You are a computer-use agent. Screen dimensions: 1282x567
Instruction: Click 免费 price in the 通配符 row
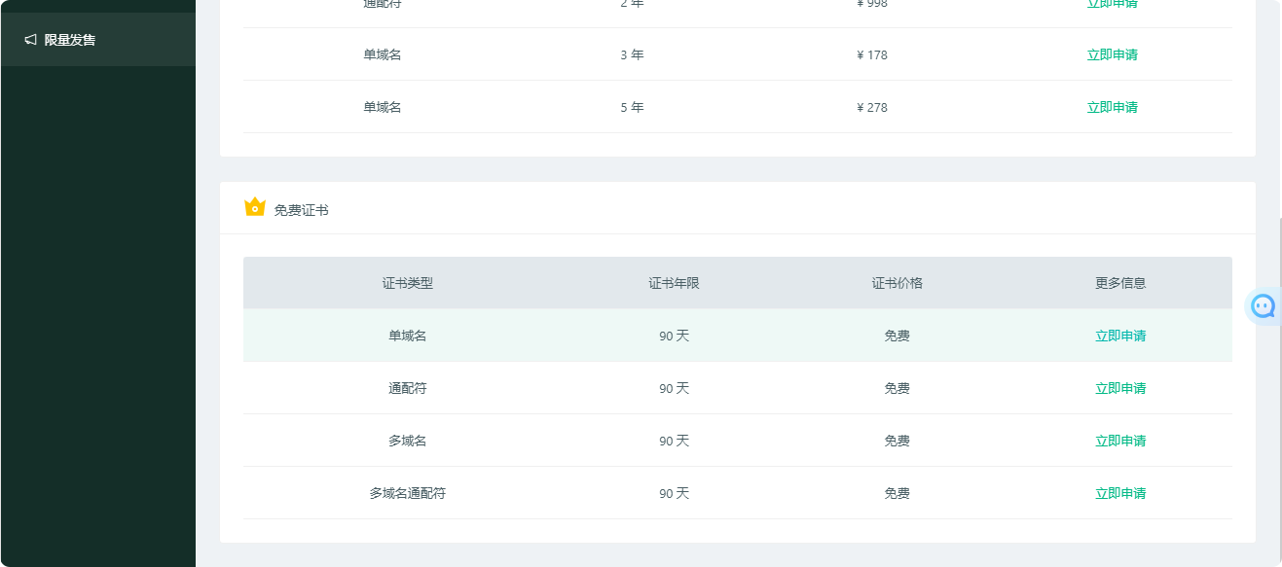point(897,388)
